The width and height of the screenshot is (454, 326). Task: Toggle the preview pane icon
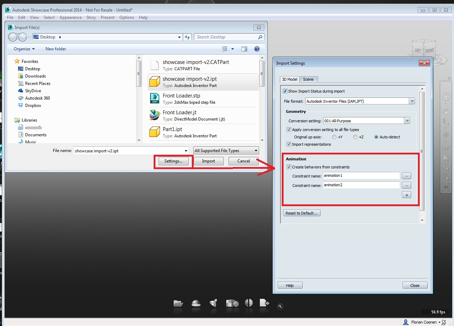pyautogui.click(x=244, y=49)
